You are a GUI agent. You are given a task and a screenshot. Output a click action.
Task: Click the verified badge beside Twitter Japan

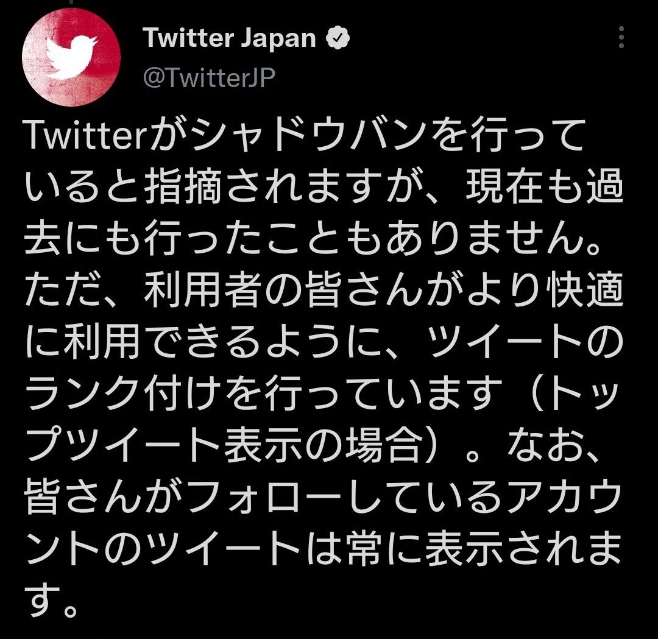tap(338, 38)
